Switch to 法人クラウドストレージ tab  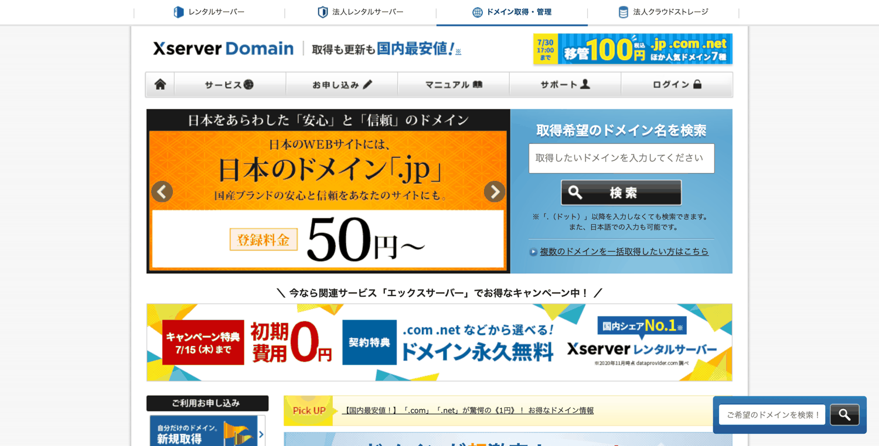[663, 12]
